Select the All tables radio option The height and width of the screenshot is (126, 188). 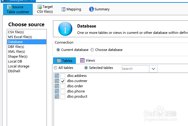pos(55,68)
